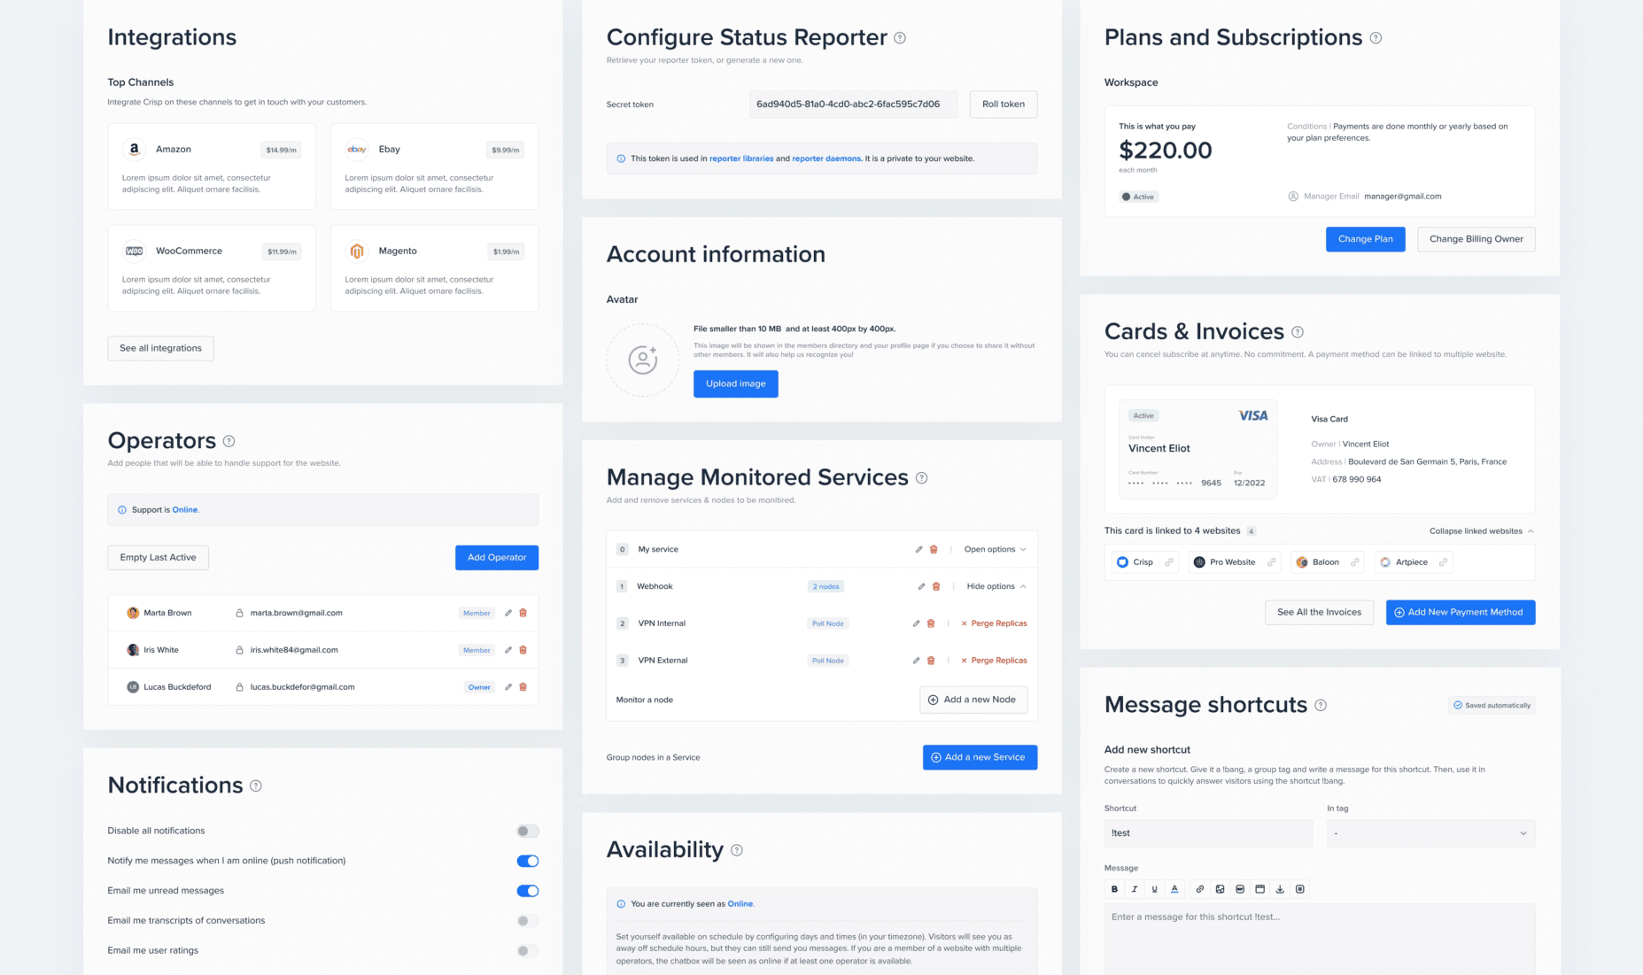The width and height of the screenshot is (1643, 975).
Task: Click the pencil icon for My service
Action: coord(918,550)
